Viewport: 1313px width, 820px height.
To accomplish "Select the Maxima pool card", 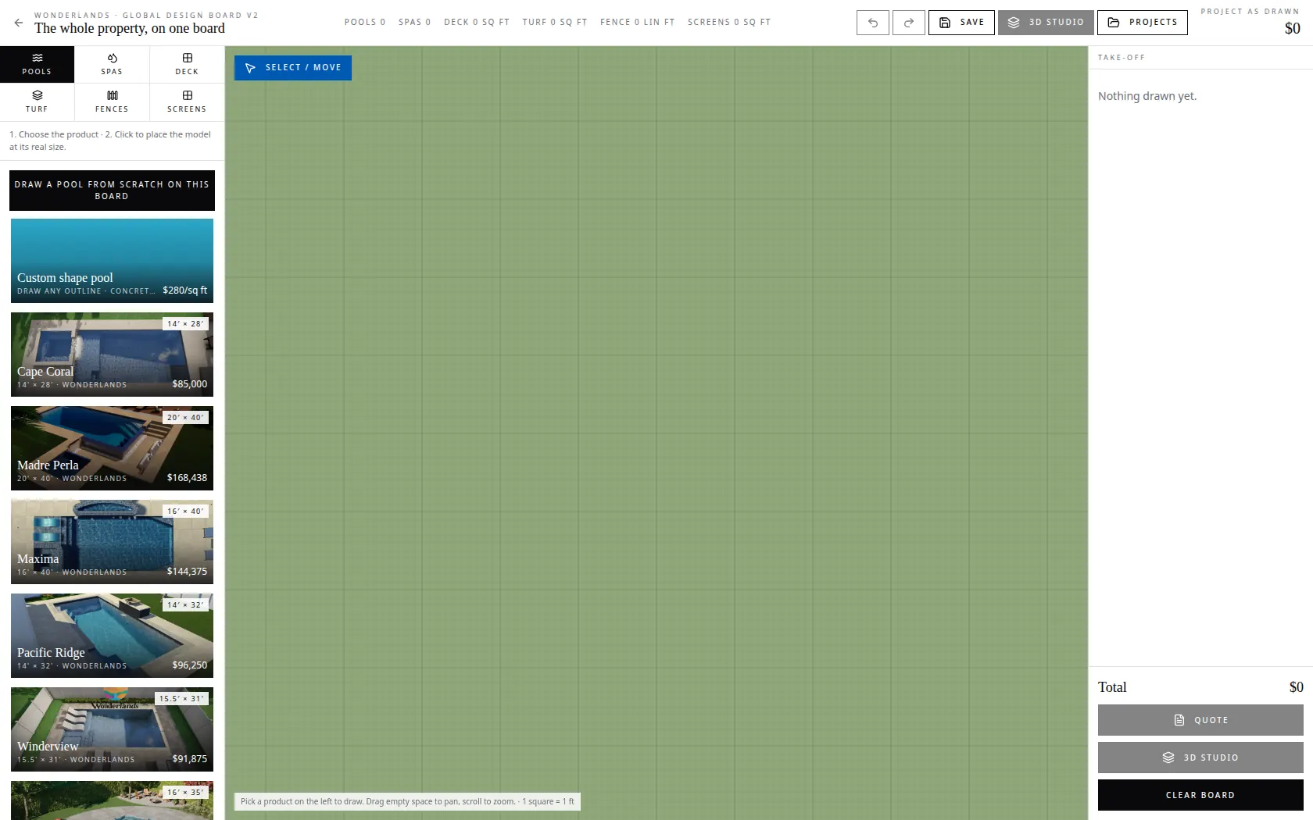I will coord(112,542).
